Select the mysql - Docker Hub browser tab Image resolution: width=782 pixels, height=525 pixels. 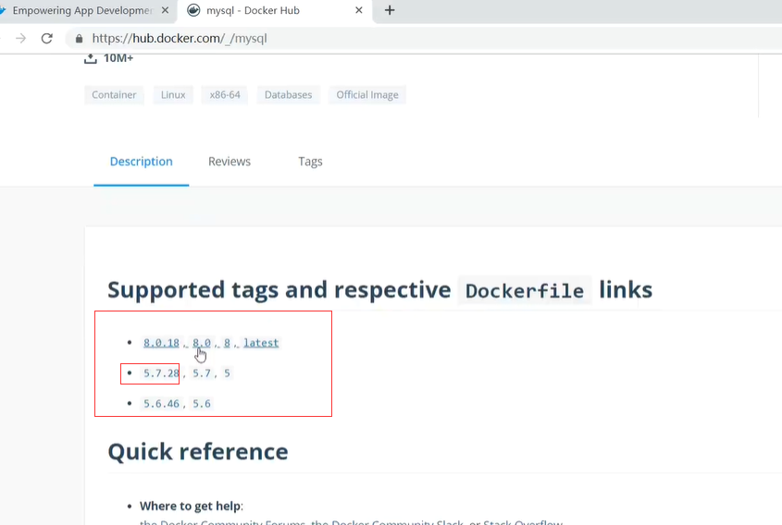click(x=274, y=10)
